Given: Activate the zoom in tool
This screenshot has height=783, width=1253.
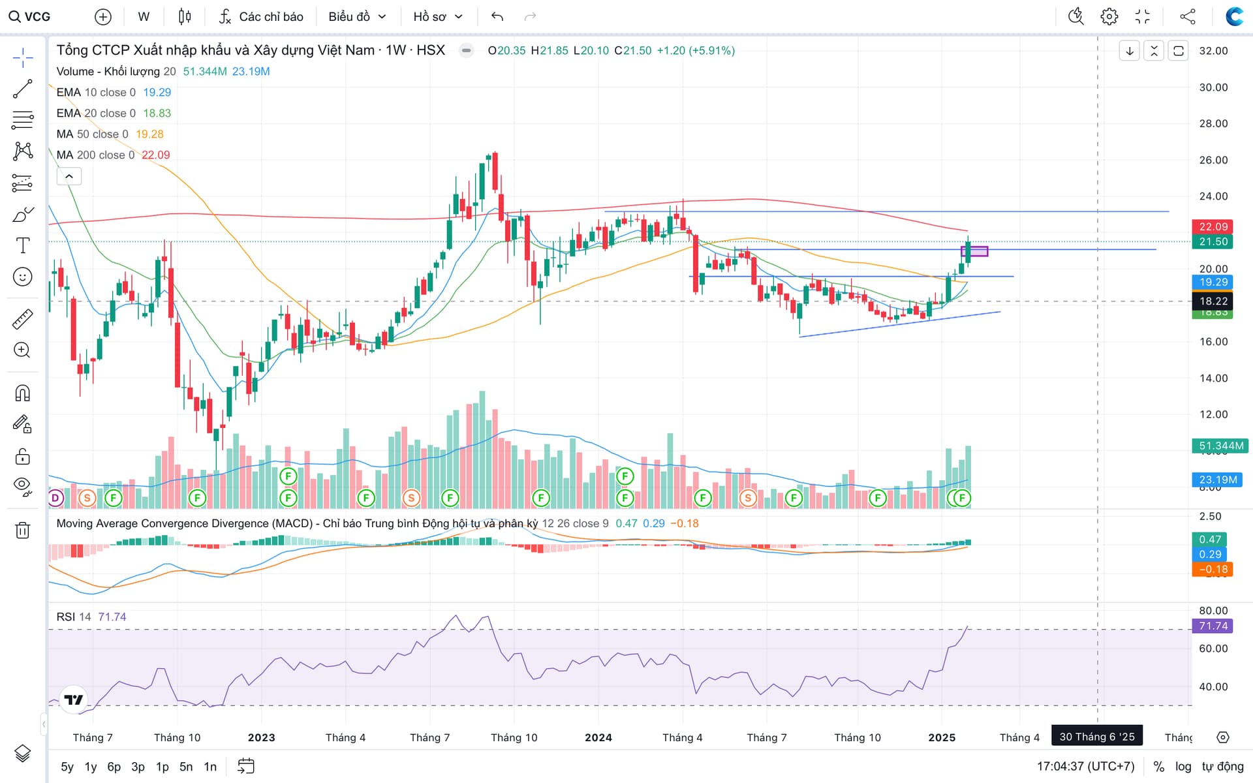Looking at the screenshot, I should point(23,350).
